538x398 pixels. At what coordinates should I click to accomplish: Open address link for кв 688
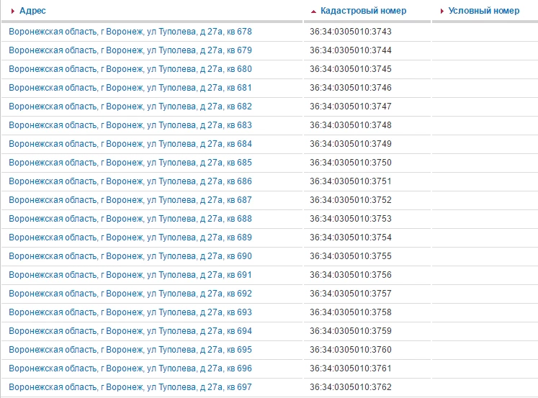tap(130, 219)
